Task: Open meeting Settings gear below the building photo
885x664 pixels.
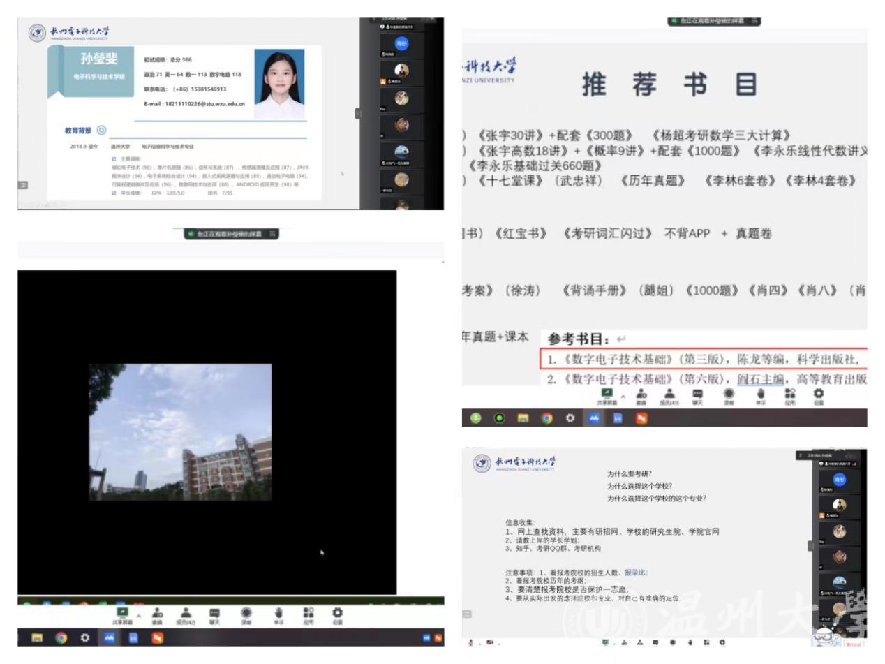Action: (x=337, y=615)
